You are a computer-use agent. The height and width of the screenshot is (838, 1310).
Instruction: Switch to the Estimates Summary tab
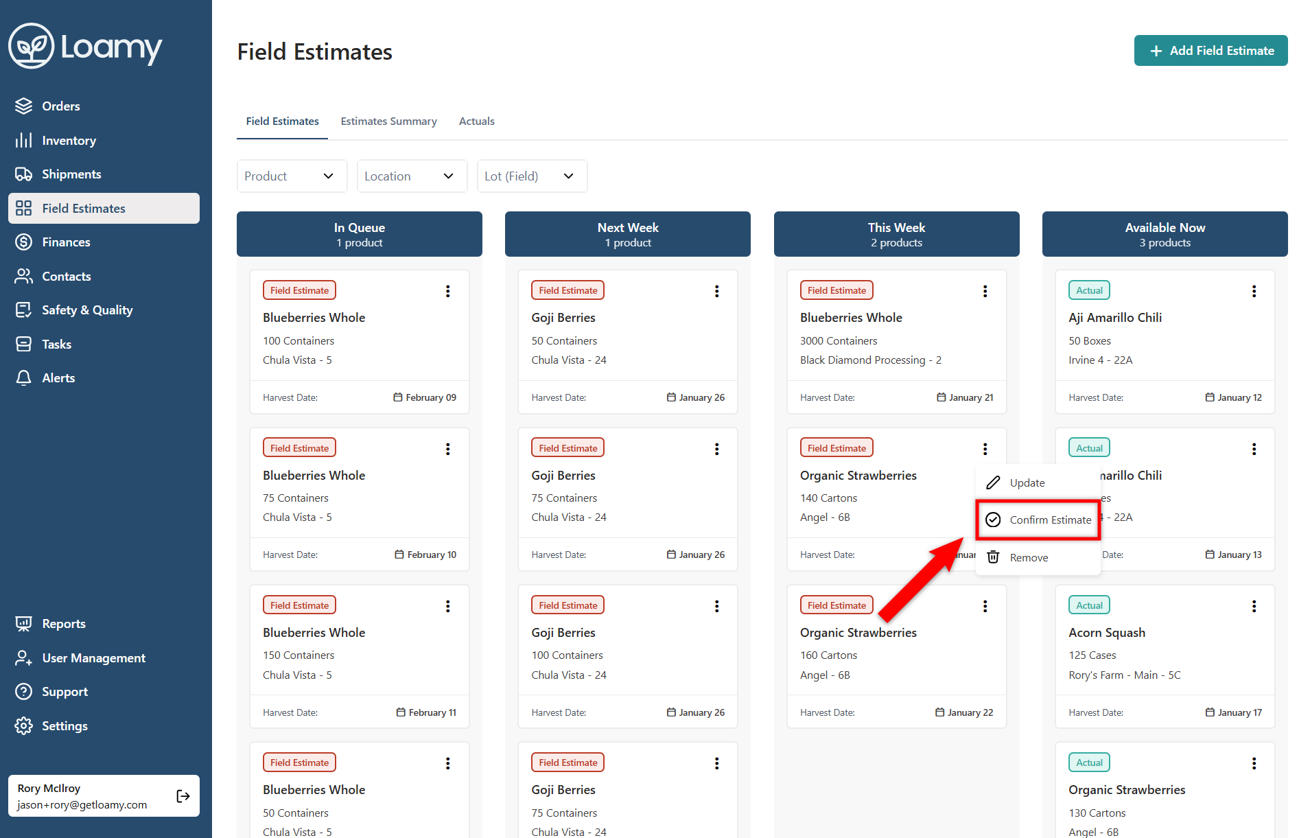tap(388, 121)
